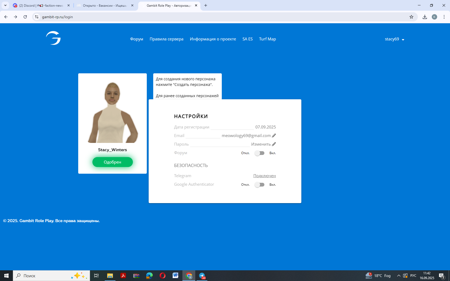Click the Windows Поиск search box
This screenshot has width=450, height=281.
click(x=51, y=276)
